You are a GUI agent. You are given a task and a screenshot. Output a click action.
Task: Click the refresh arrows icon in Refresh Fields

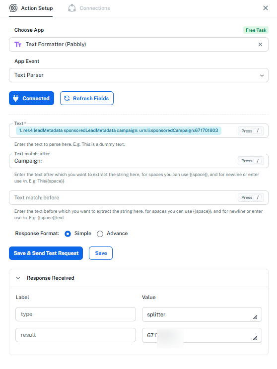(x=67, y=98)
